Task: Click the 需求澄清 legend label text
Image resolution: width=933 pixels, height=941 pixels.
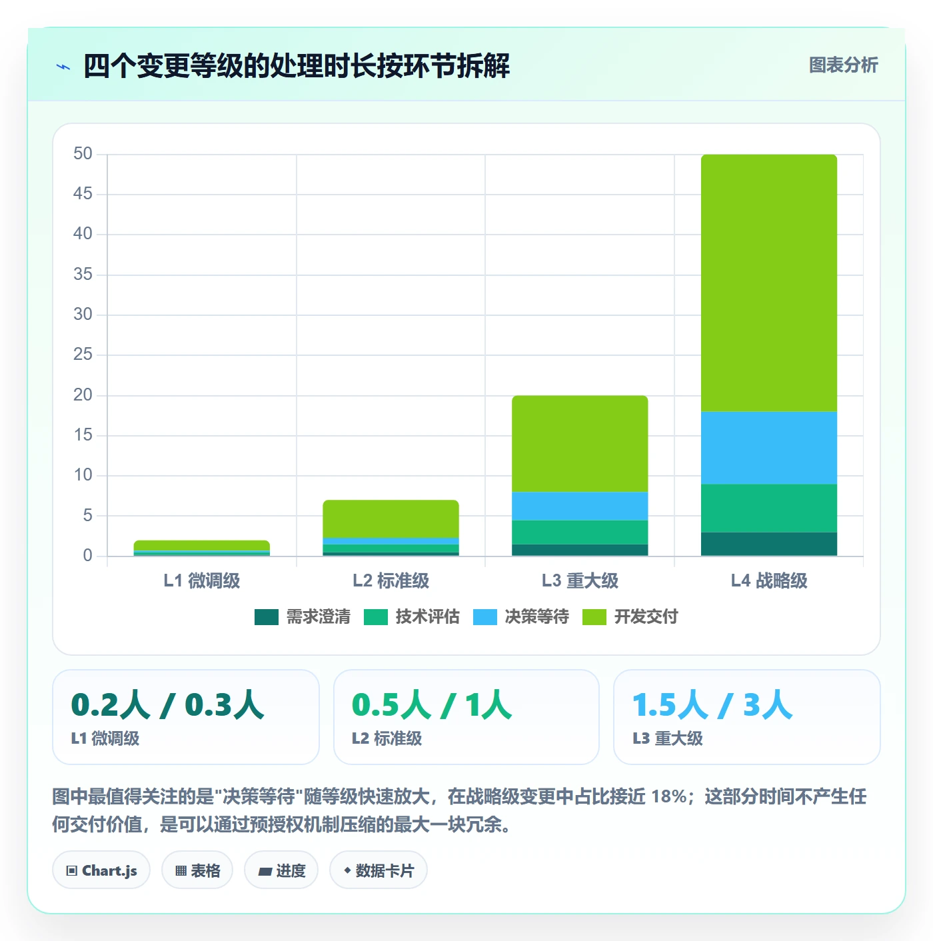Action: [318, 617]
